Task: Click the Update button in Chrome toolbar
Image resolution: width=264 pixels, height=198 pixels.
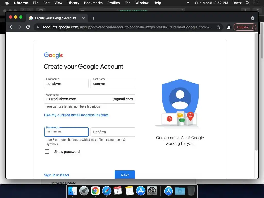Action: pos(242,27)
